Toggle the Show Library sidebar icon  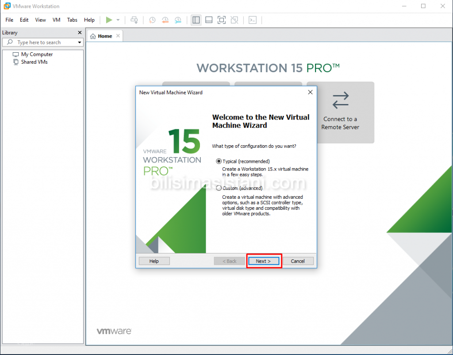point(196,20)
